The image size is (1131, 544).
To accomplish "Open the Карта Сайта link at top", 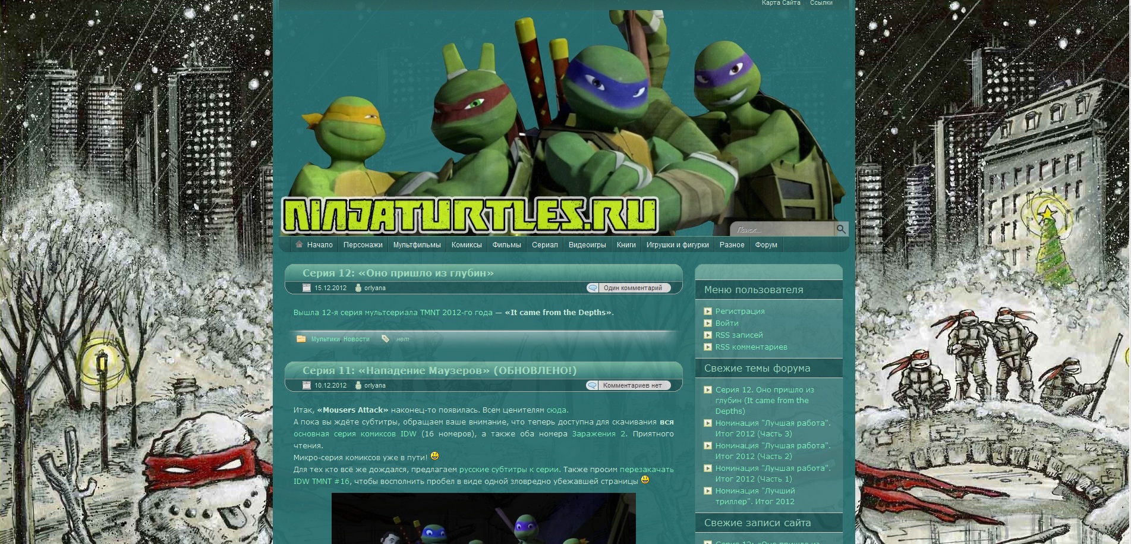I will pyautogui.click(x=781, y=3).
